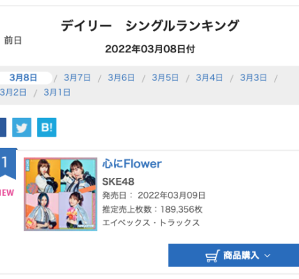Click the rank 1 ribbon badge
This screenshot has width=299, height=279.
[x=8, y=164]
